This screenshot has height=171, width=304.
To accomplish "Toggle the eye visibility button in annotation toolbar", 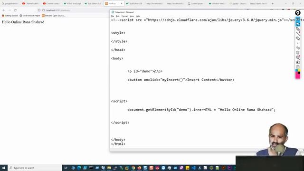I will 298,19.
